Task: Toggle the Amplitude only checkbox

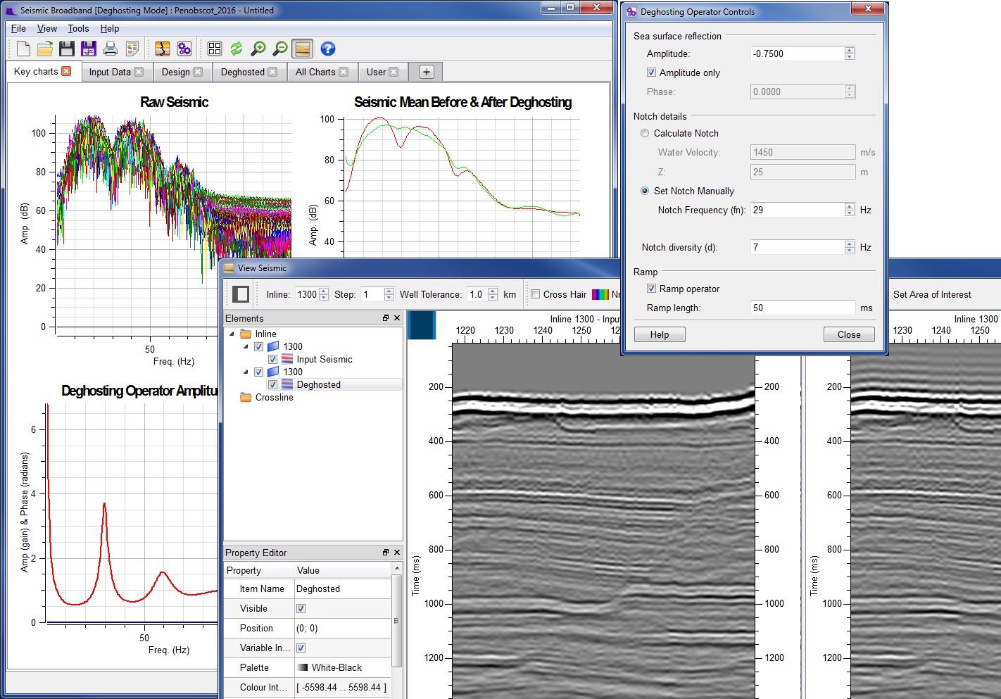Action: [651, 73]
